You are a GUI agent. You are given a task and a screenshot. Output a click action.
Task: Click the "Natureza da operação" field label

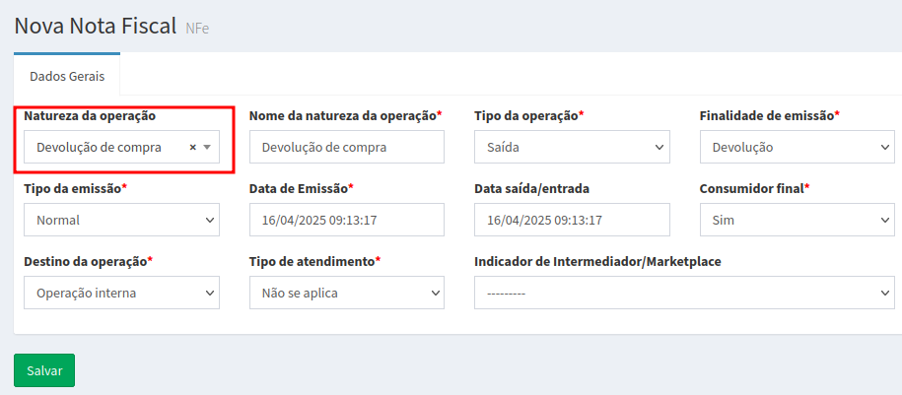point(90,115)
